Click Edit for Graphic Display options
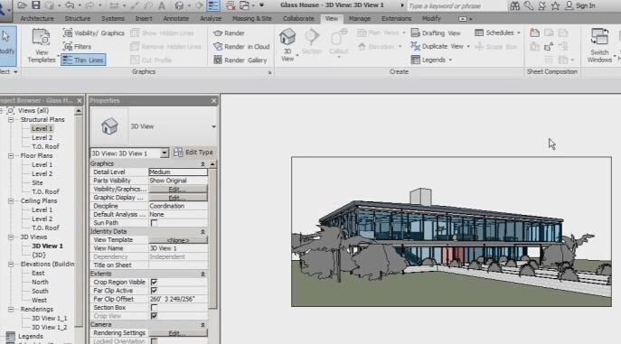The width and height of the screenshot is (621, 344). (178, 198)
